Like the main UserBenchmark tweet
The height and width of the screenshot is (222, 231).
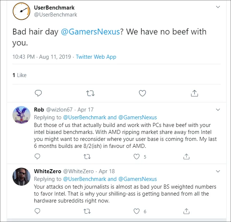tap(142, 93)
